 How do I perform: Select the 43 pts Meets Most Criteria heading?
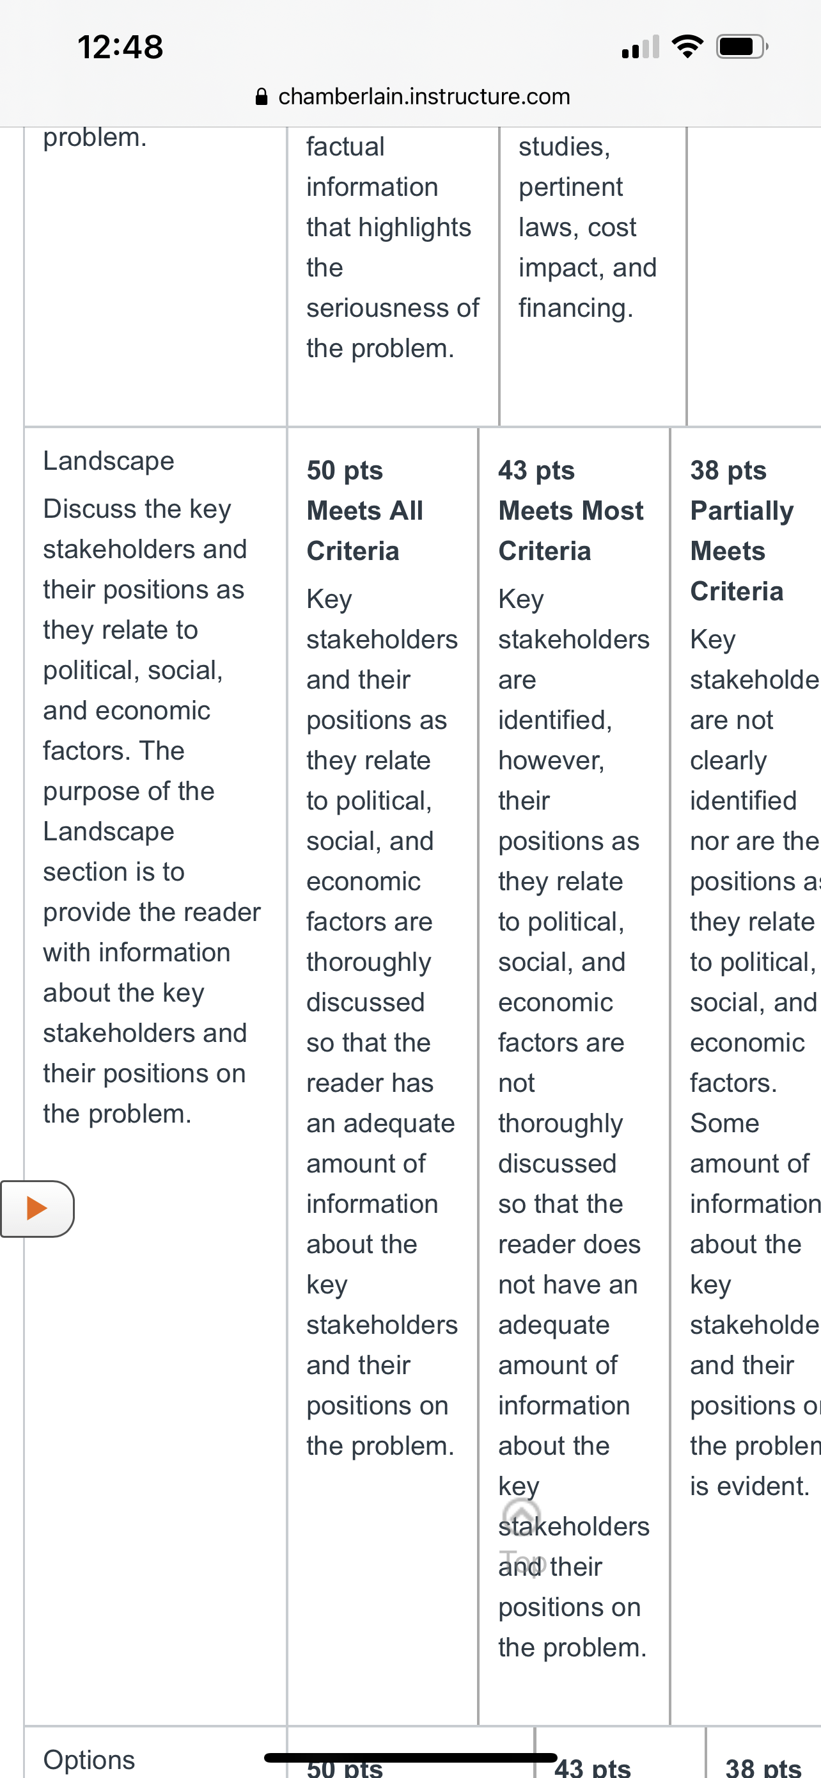click(571, 511)
